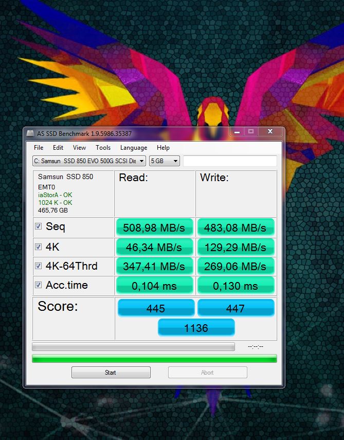The height and width of the screenshot is (440, 344).
Task: Open the View menu
Action: pyautogui.click(x=79, y=148)
